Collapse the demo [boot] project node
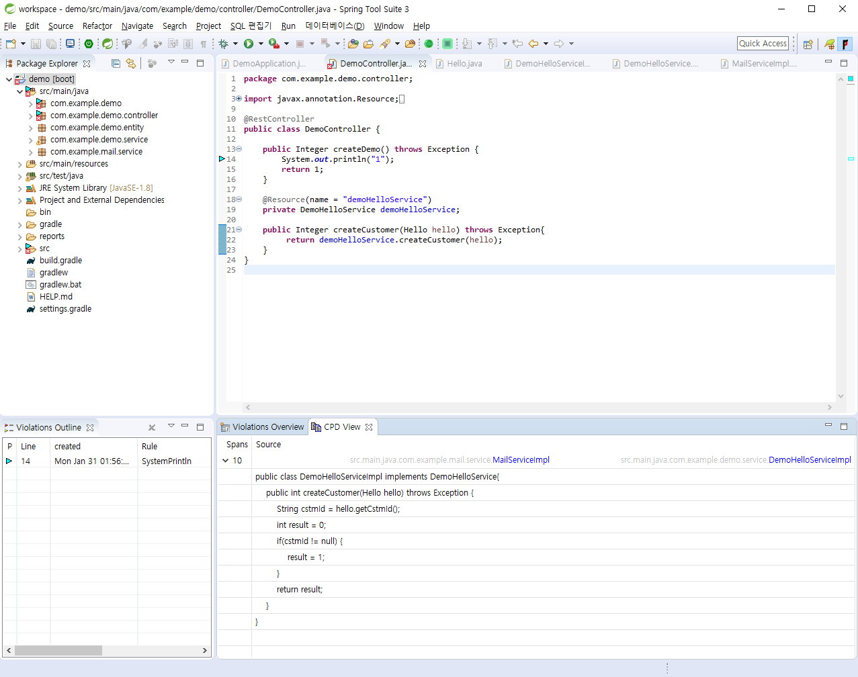 click(x=9, y=79)
